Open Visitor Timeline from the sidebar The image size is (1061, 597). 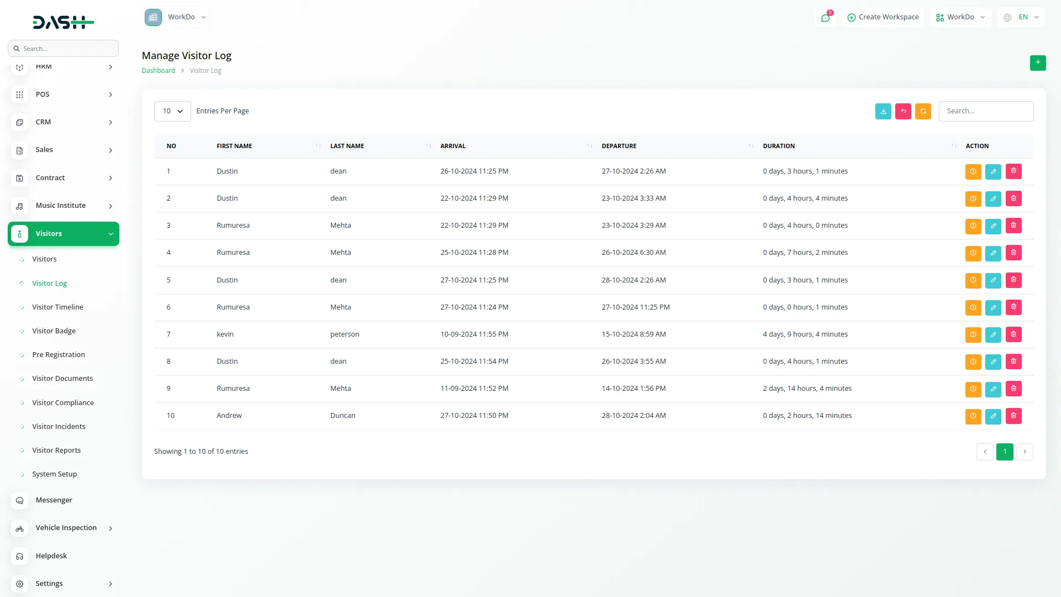coord(57,307)
